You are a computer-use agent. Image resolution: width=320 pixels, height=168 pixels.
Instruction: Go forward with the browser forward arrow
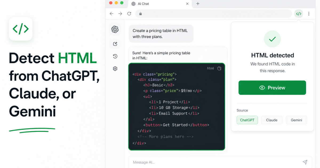[120, 14]
